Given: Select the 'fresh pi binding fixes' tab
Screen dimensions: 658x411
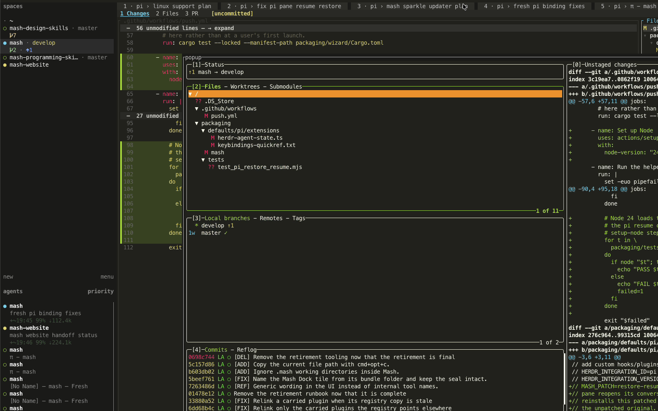Looking at the screenshot, I should click(535, 6).
